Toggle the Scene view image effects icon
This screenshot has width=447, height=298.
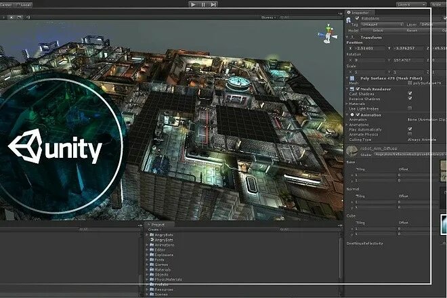[20, 18]
